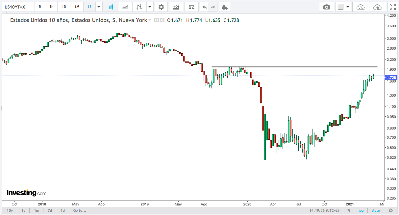Set time range to 10y
The height and width of the screenshot is (215, 399).
click(10, 210)
